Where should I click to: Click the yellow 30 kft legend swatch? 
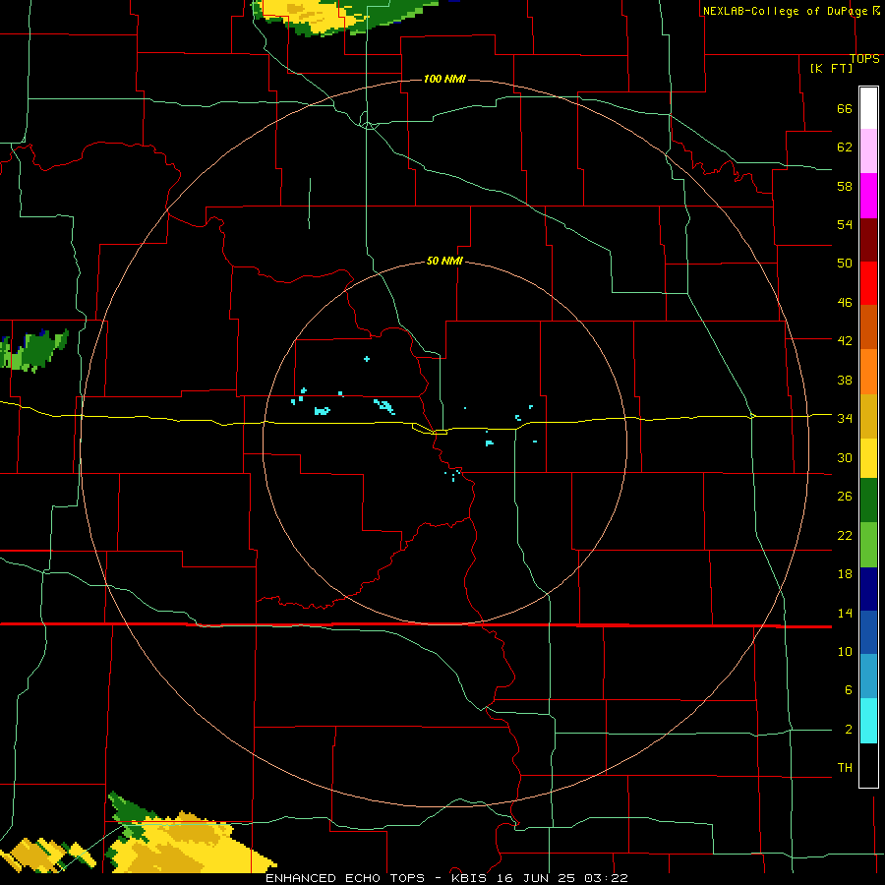click(x=868, y=458)
